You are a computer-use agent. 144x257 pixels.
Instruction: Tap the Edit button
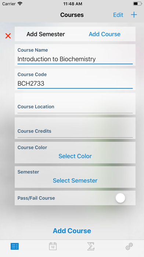[x=118, y=15]
